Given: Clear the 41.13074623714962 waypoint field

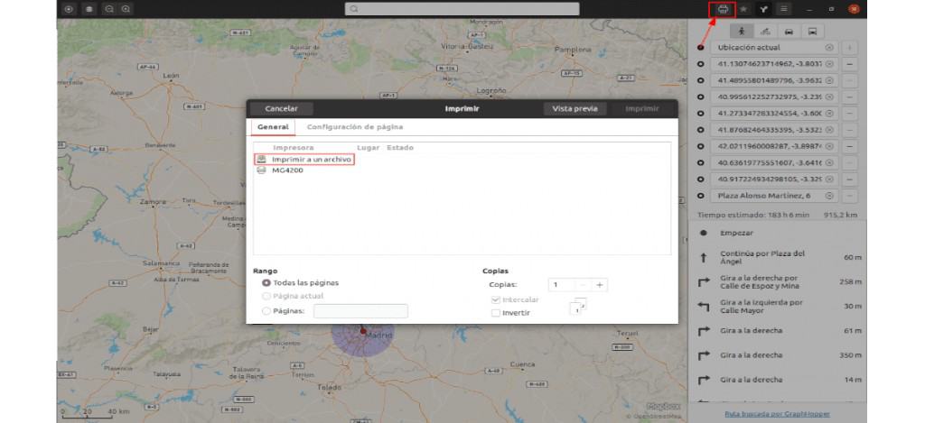Looking at the screenshot, I should pyautogui.click(x=829, y=64).
